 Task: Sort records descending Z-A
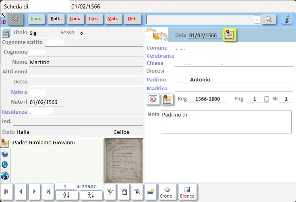(x=91, y=195)
